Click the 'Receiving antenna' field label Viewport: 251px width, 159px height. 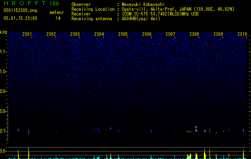click(x=92, y=19)
